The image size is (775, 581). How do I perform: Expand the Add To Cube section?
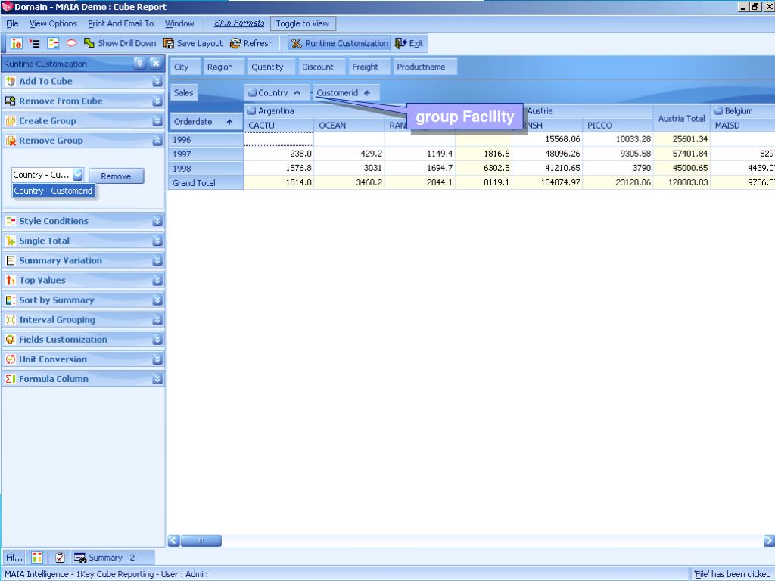(157, 82)
